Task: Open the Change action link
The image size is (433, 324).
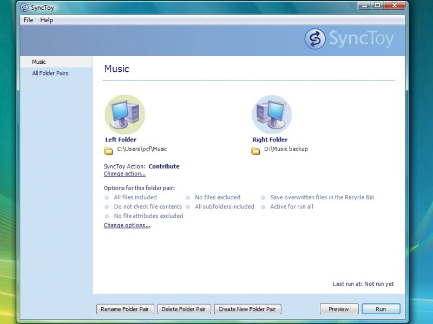Action: pyautogui.click(x=124, y=174)
